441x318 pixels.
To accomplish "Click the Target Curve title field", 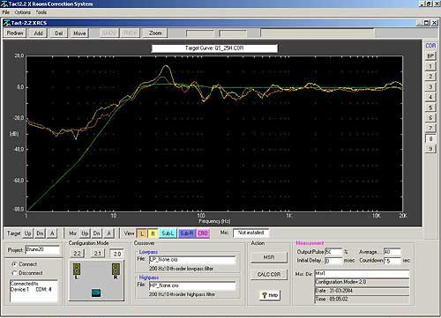I will click(x=214, y=48).
